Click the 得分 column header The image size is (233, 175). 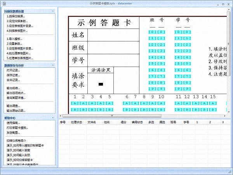(123, 122)
